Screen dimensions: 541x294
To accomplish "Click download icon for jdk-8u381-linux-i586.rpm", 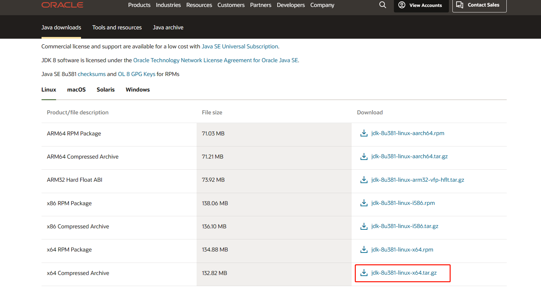I will (x=364, y=203).
